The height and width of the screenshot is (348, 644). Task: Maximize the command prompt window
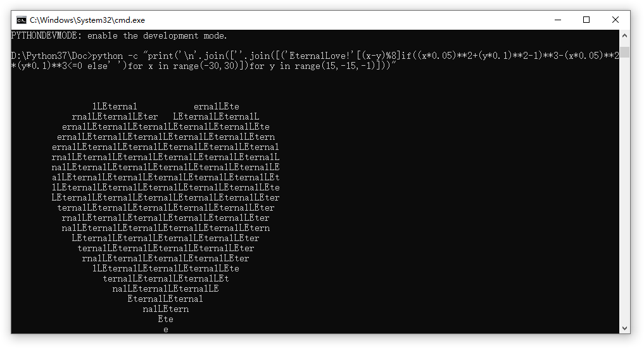point(586,20)
